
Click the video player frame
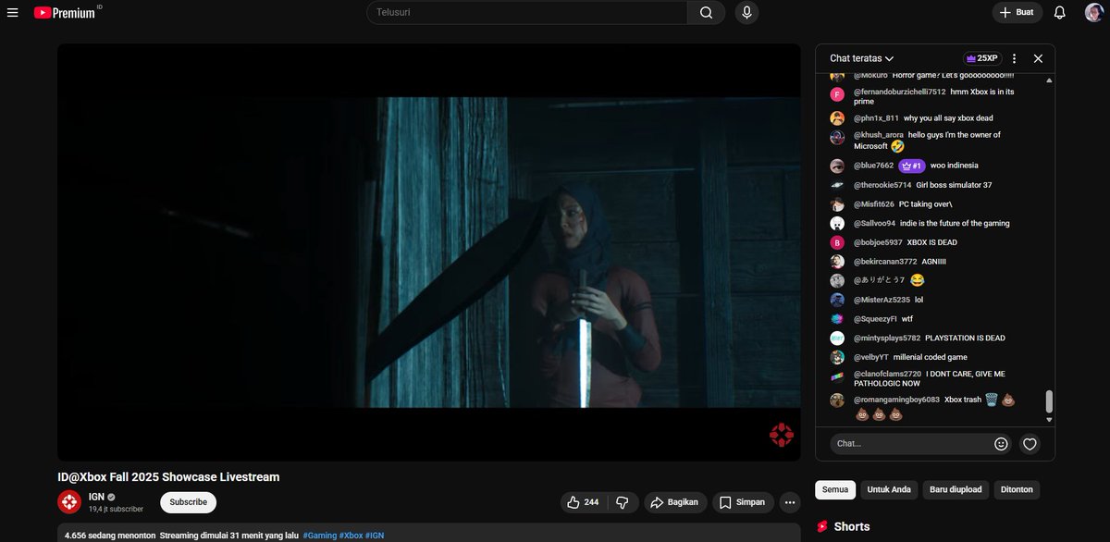(429, 253)
